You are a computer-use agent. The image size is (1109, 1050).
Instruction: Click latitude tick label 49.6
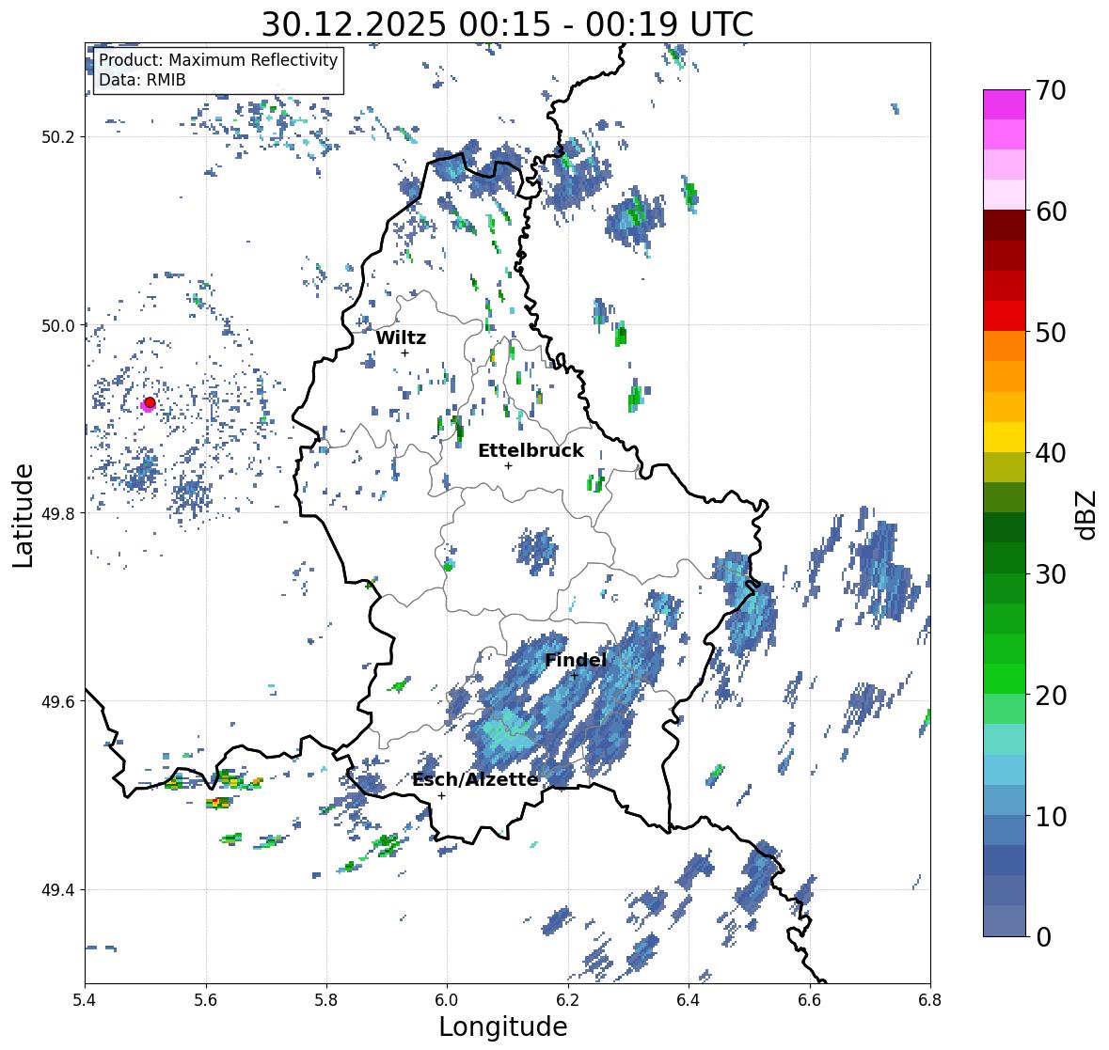[x=58, y=701]
